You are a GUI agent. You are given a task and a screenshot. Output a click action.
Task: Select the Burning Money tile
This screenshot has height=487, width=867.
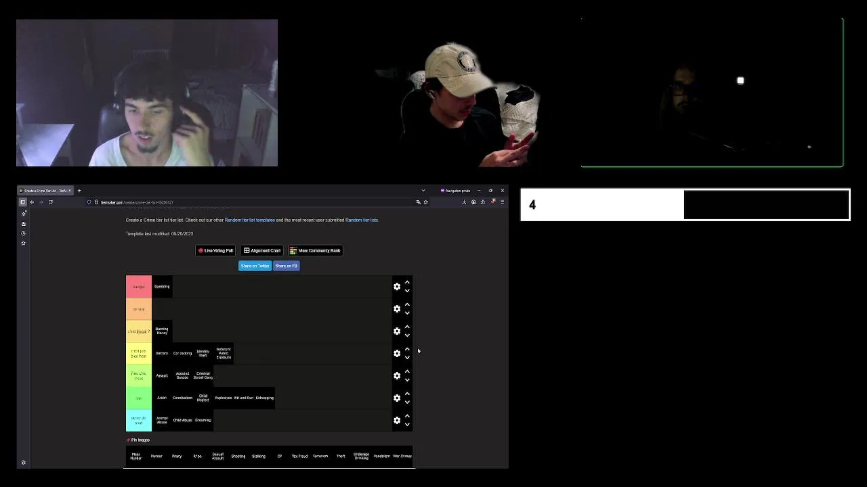click(x=162, y=331)
